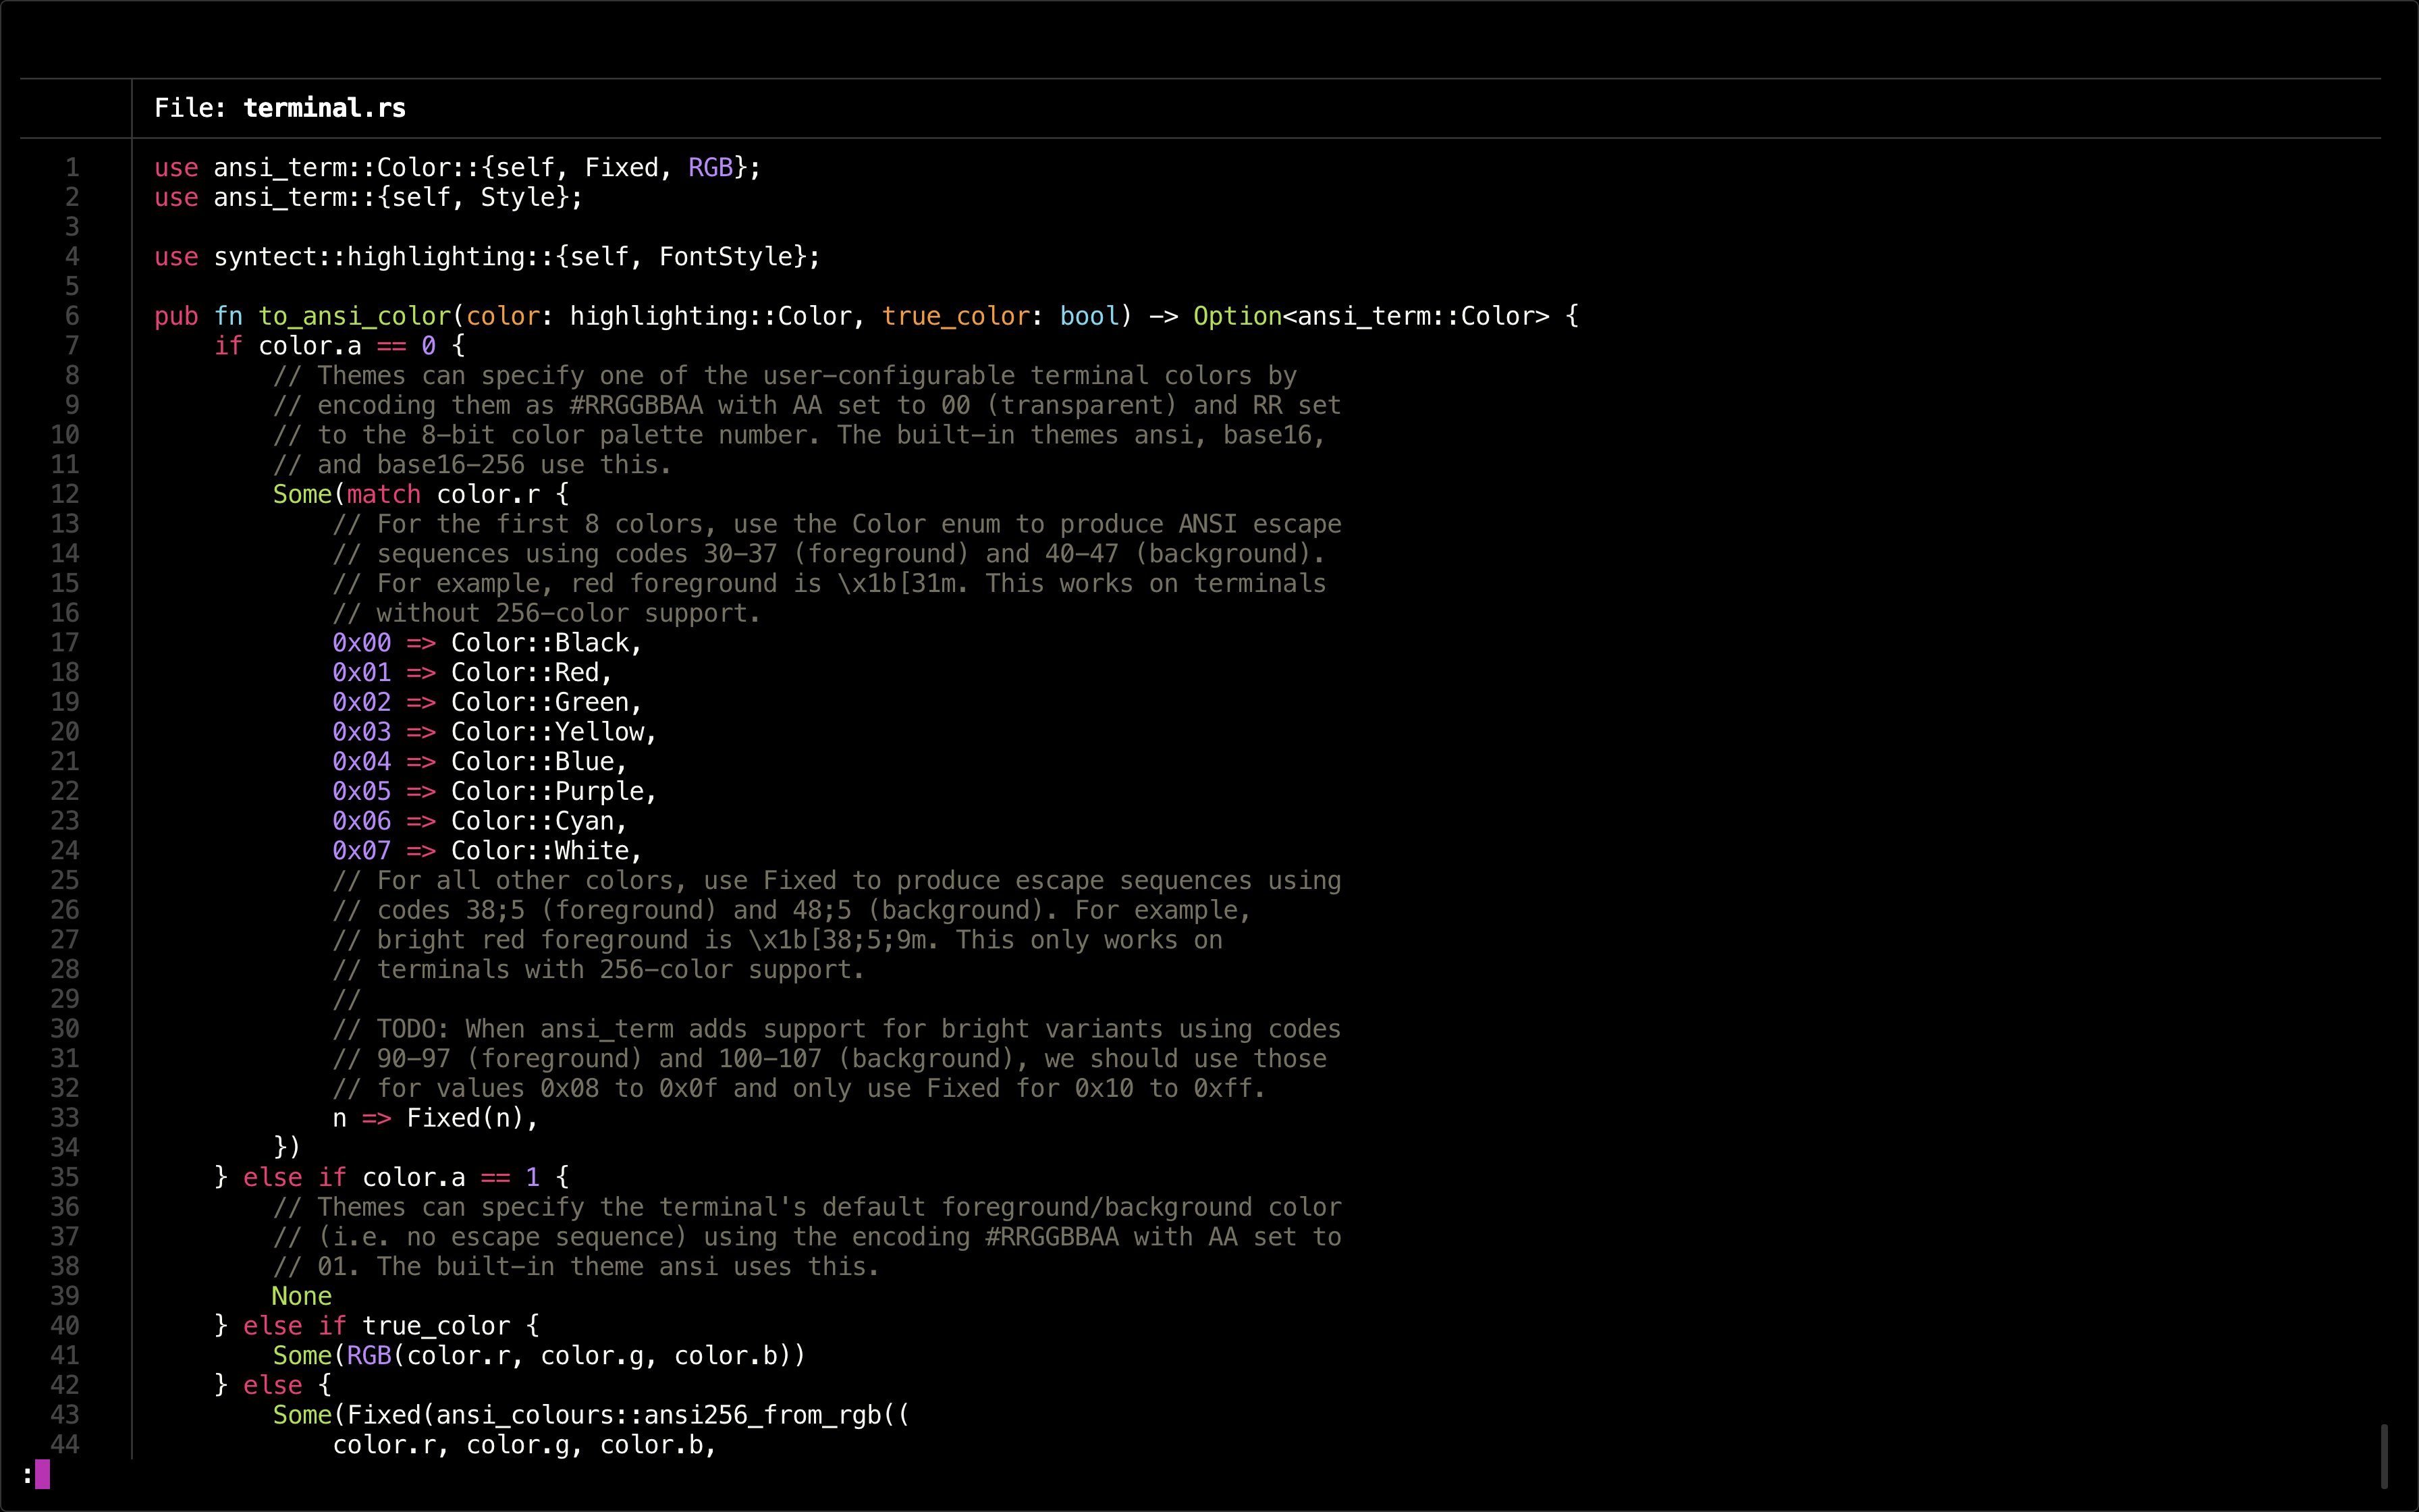2419x1512 pixels.
Task: Click the to_ansi_color function name
Action: click(x=355, y=316)
